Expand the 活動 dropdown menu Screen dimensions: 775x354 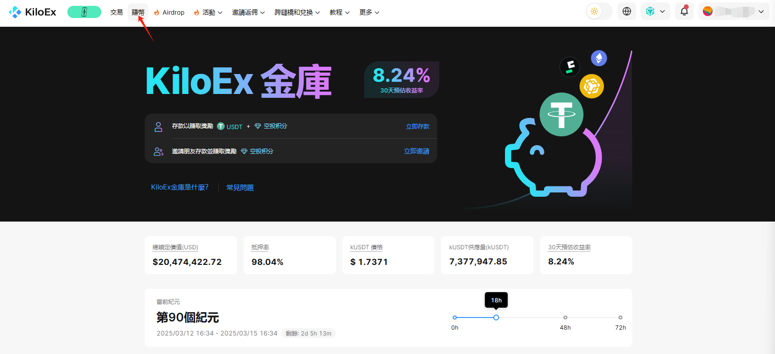(209, 13)
